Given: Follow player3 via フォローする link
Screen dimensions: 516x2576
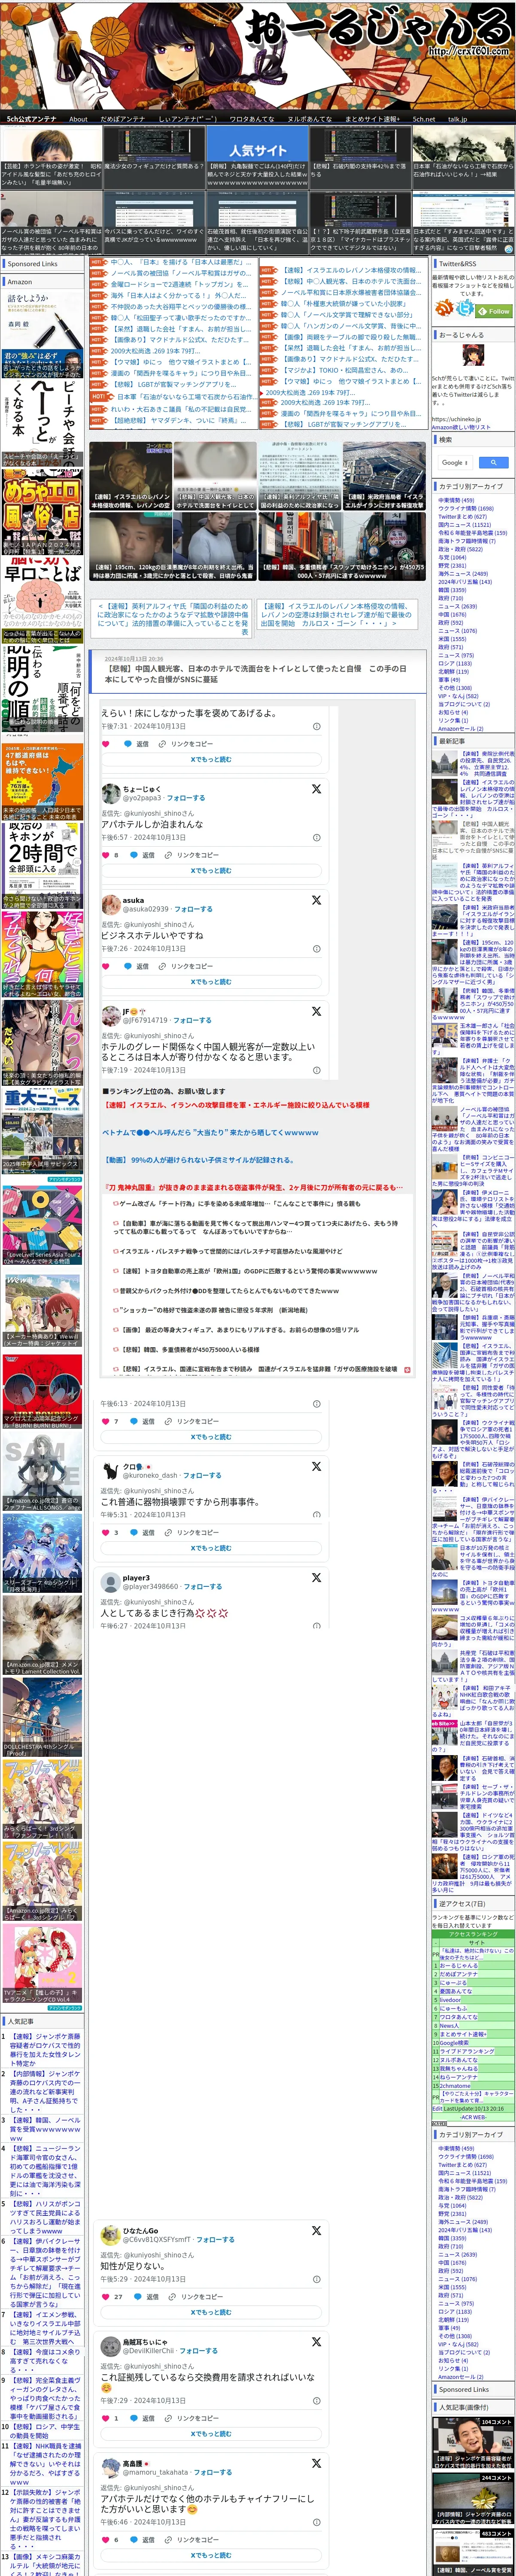Looking at the screenshot, I should click(x=203, y=1586).
